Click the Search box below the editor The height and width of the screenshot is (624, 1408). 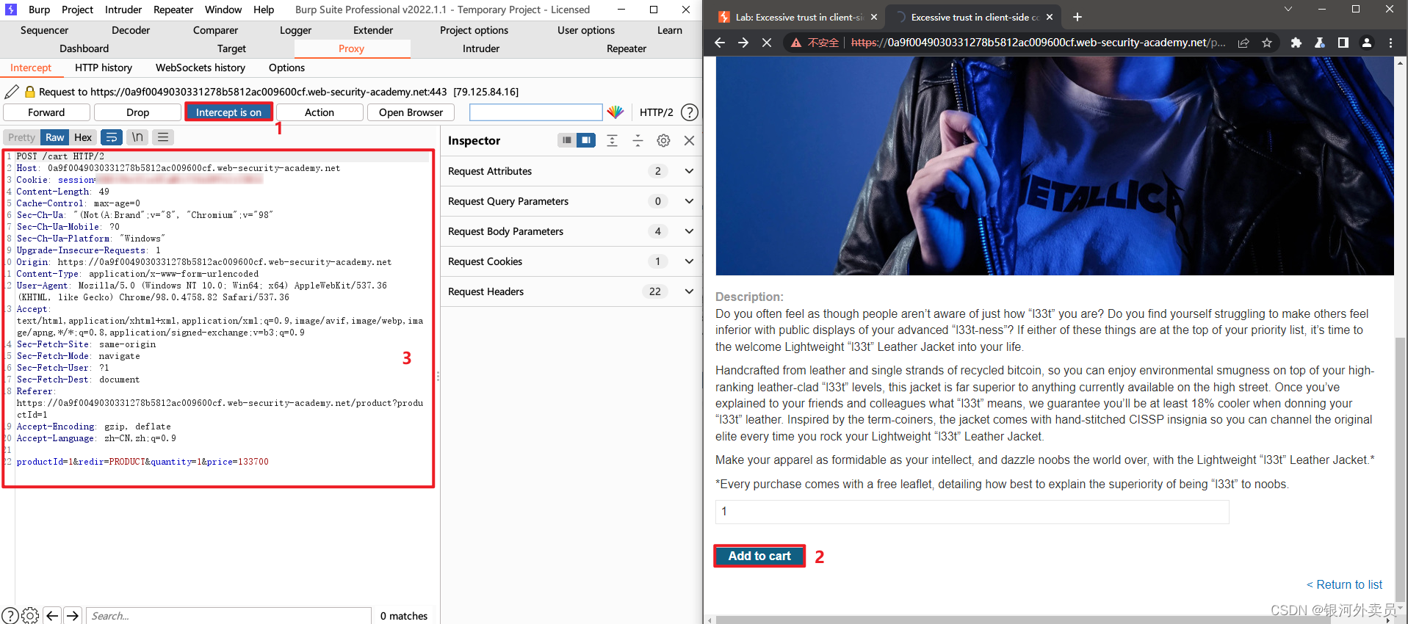pos(229,616)
